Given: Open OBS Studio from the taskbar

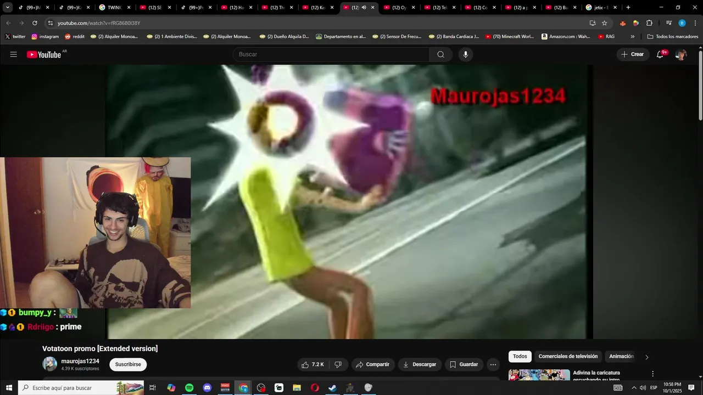Looking at the screenshot, I should (261, 388).
